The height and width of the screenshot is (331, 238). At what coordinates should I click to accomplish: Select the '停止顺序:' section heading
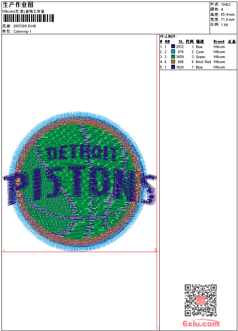169,37
